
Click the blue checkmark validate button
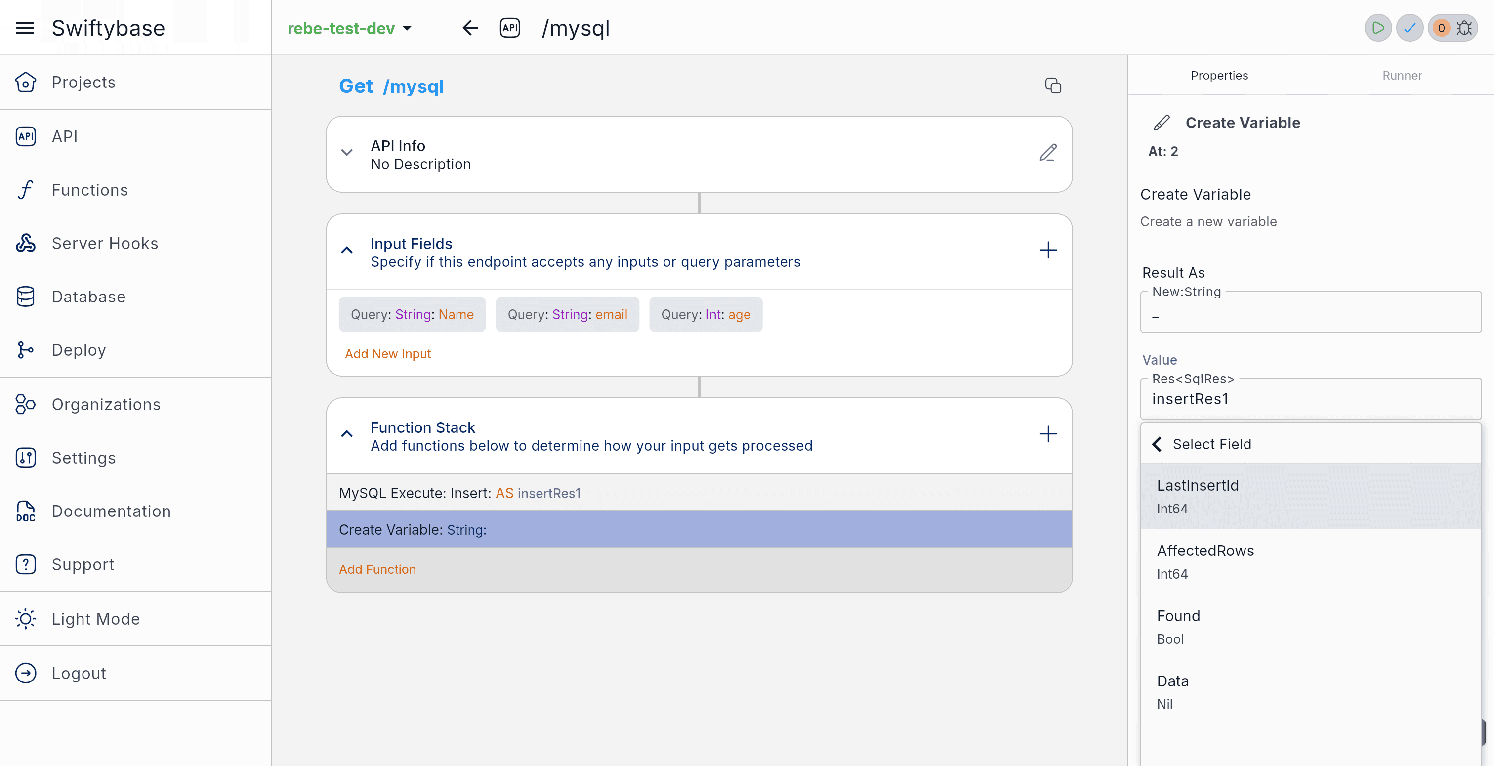(1410, 28)
